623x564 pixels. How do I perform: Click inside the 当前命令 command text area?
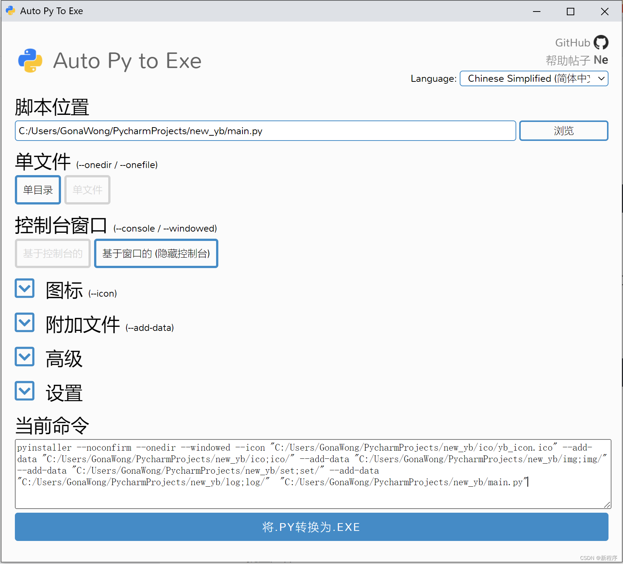point(313,474)
